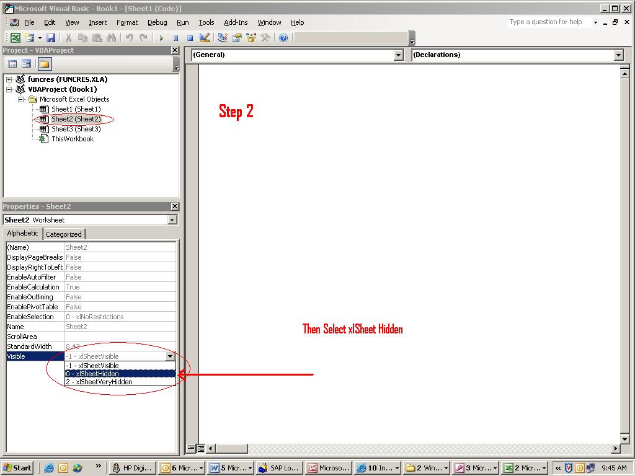Switch to the Alphabetic tab

(23, 233)
